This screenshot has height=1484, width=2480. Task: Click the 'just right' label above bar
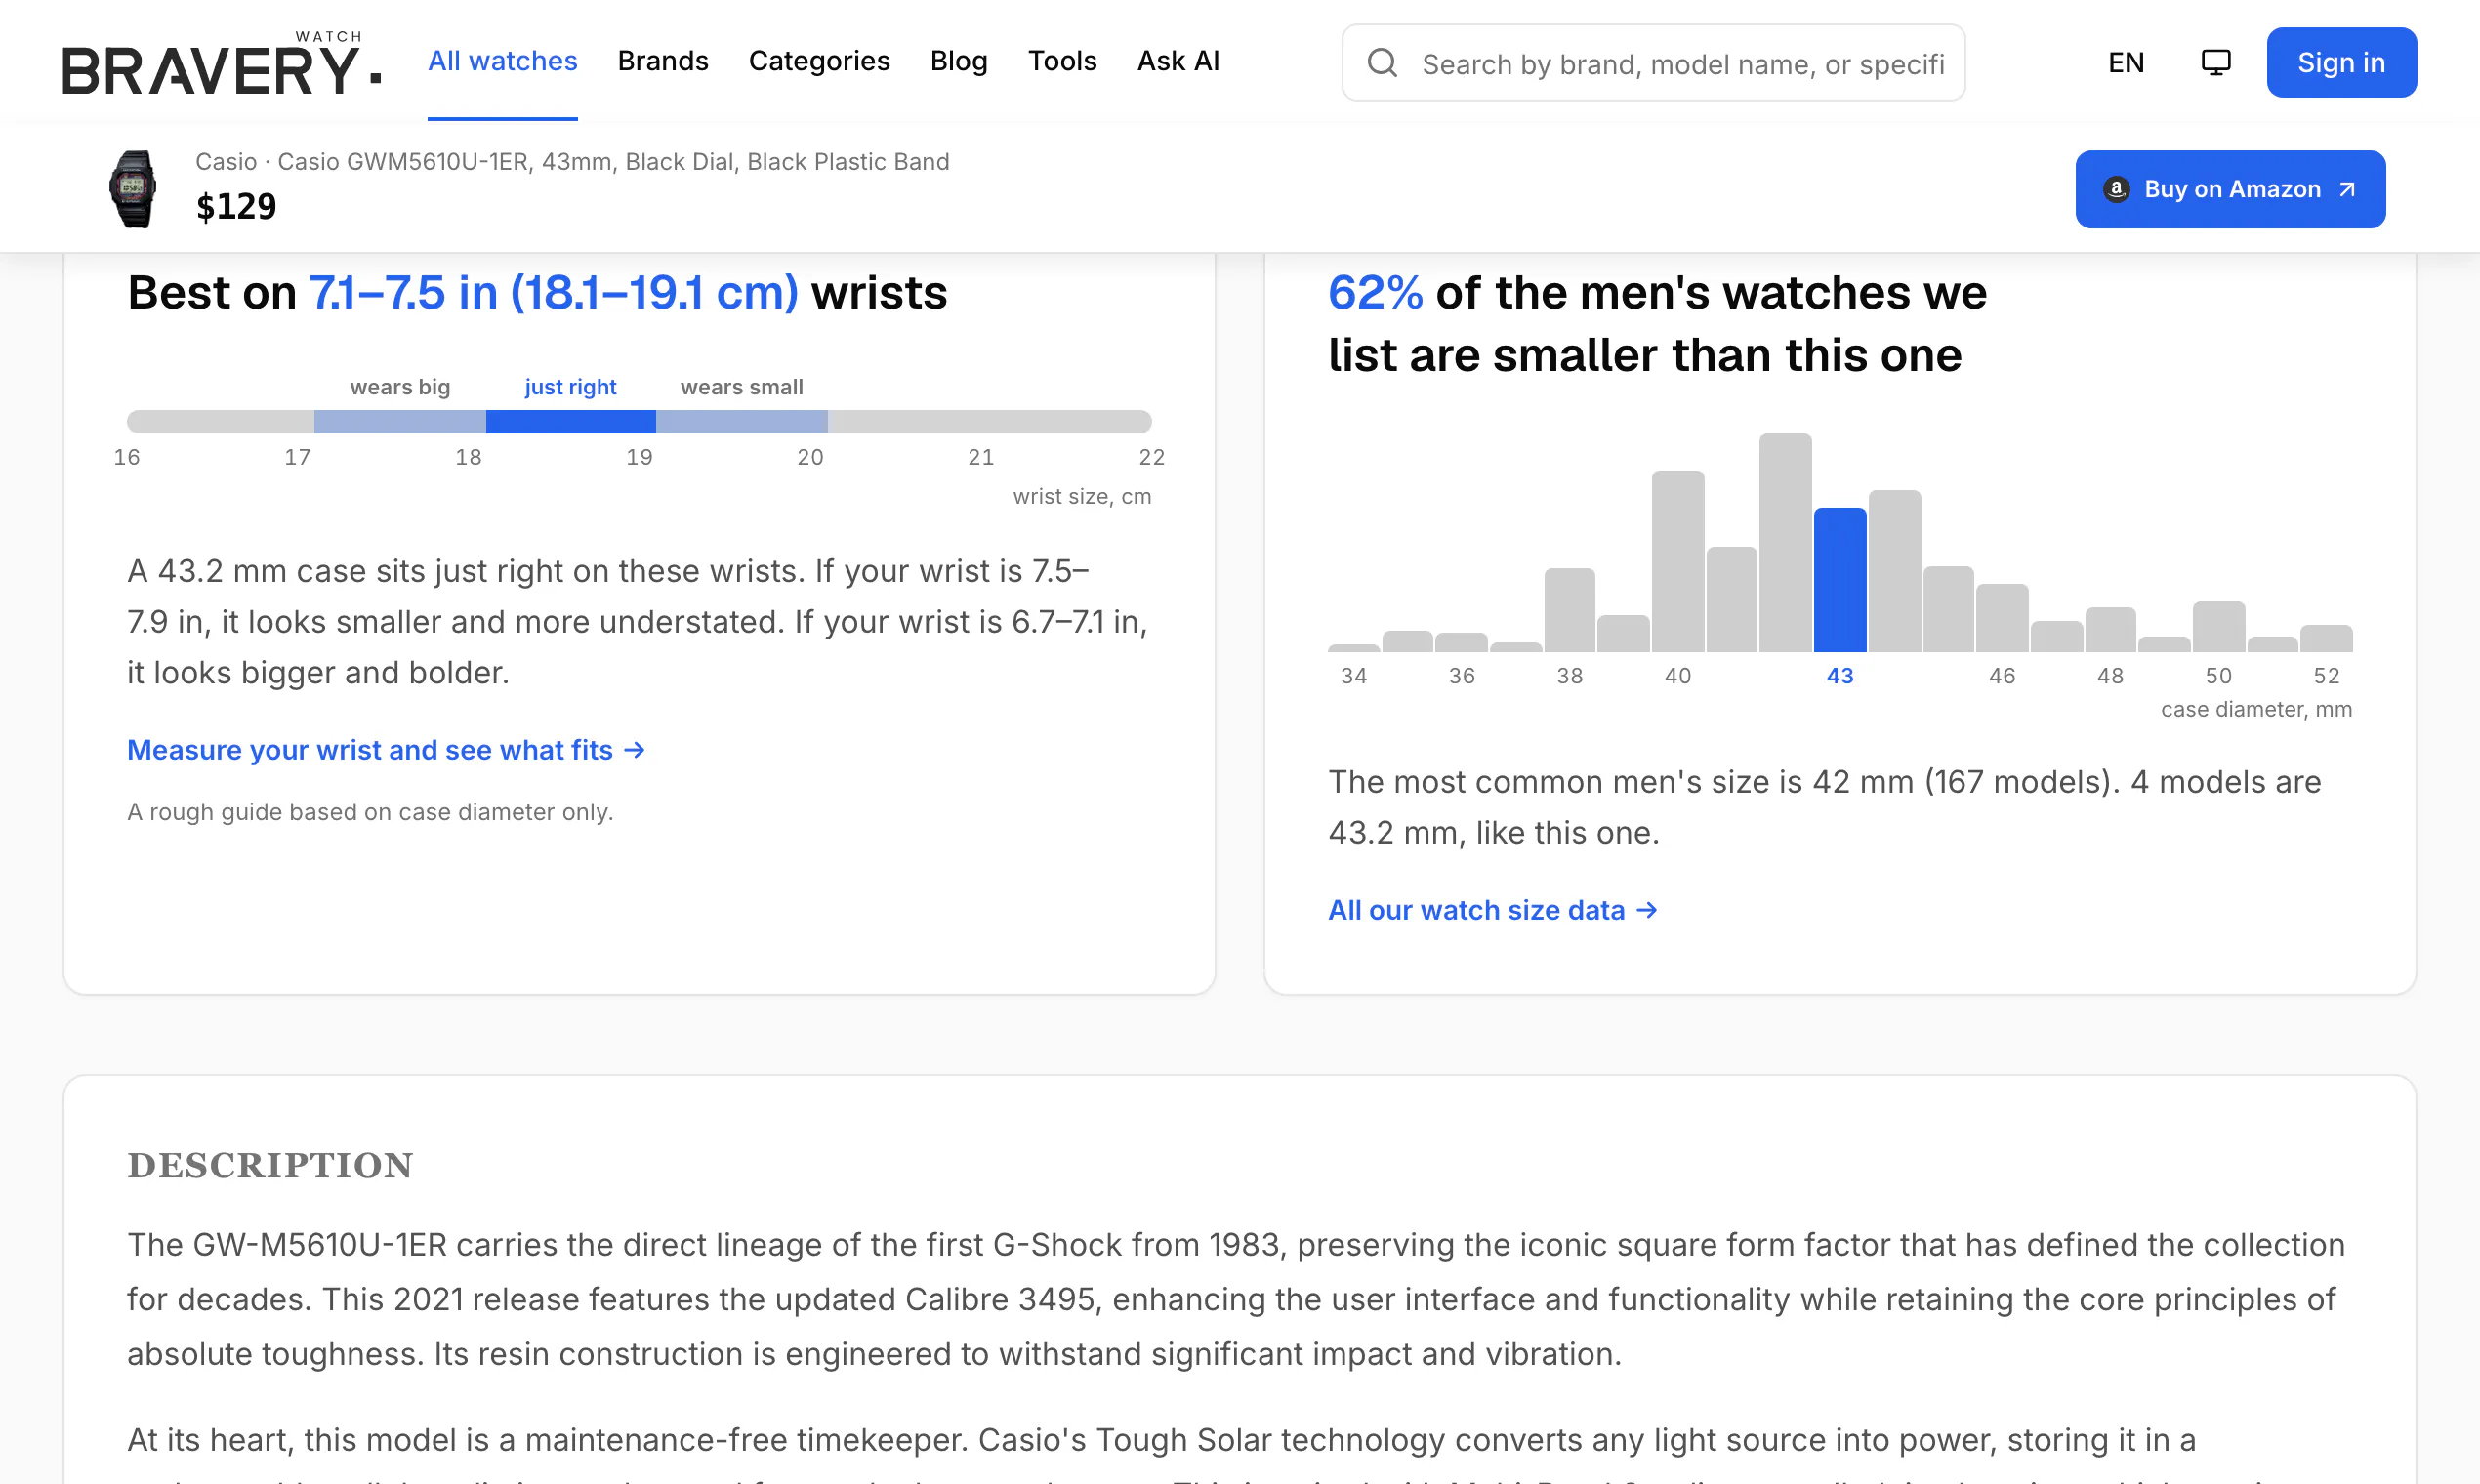pos(570,387)
